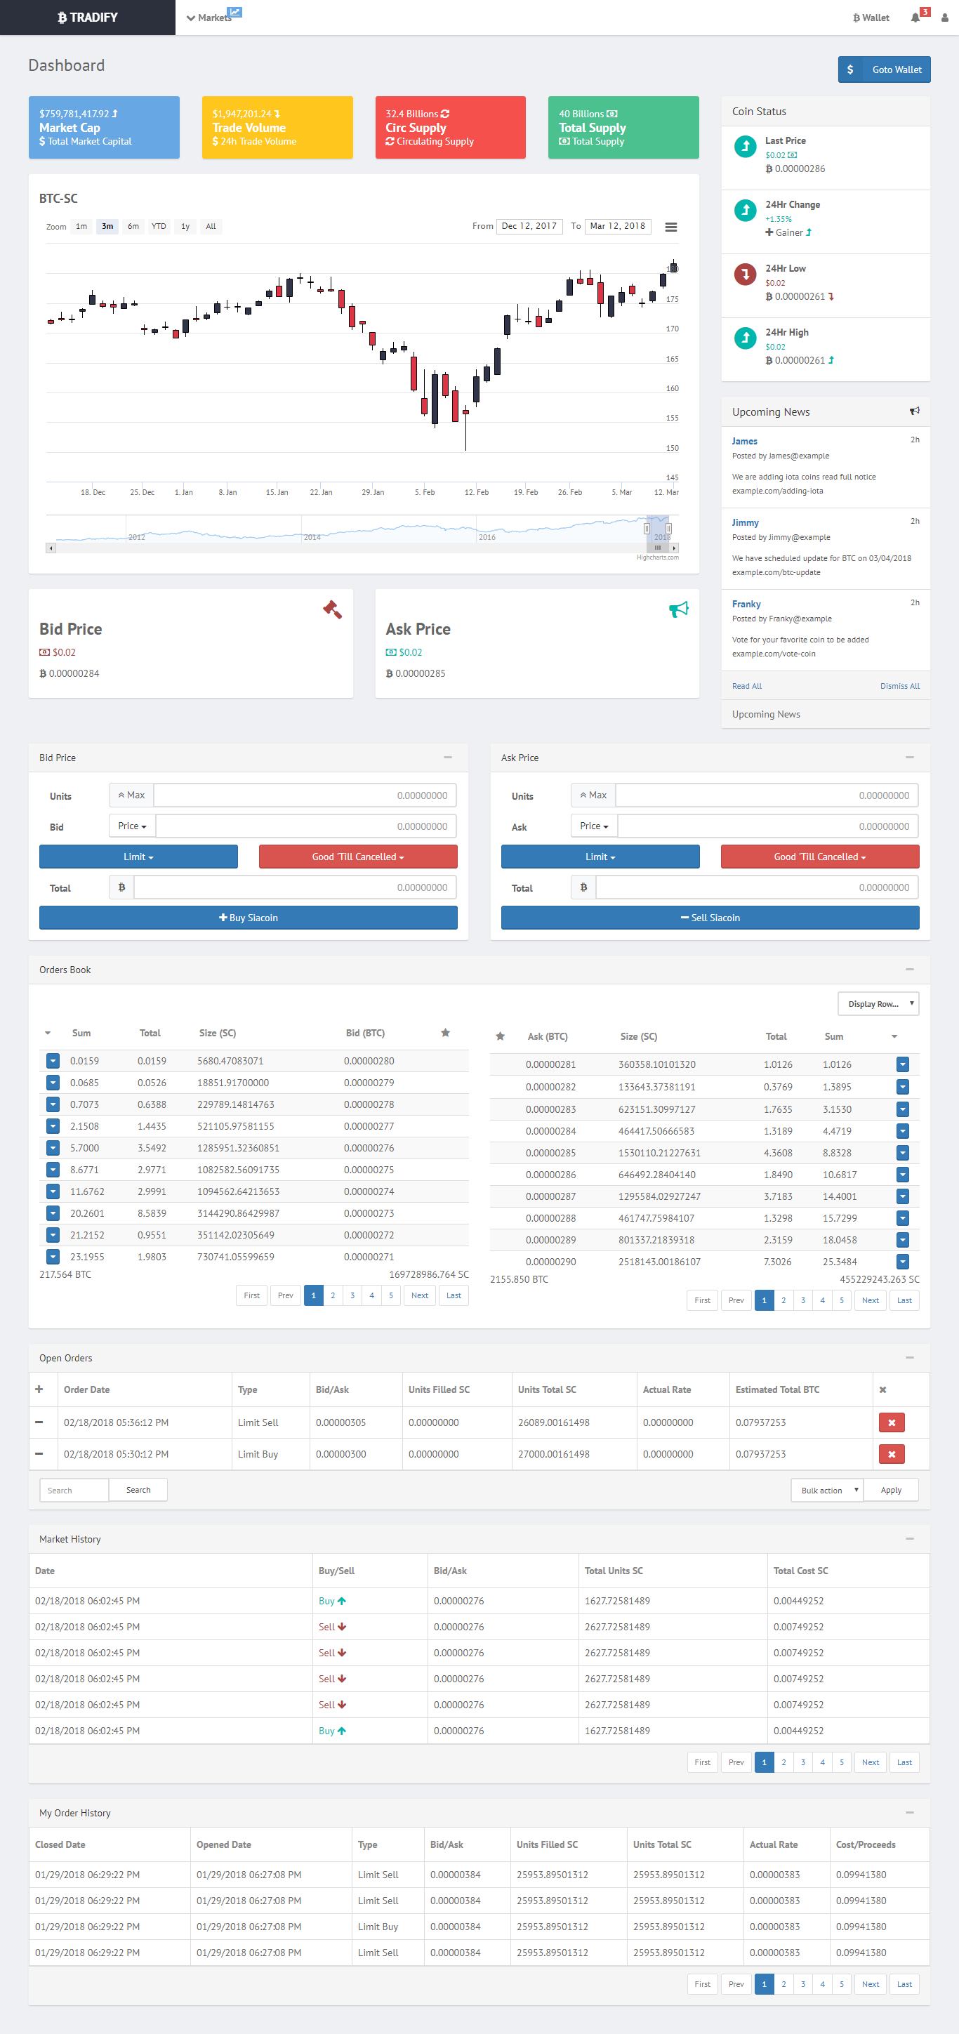Click the 24Hr Change up-arrow circle icon
959x2034 pixels.
click(745, 211)
